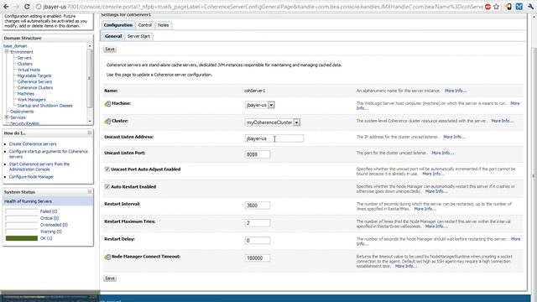
Task: Open base_domain in Domain Structure
Action: click(15, 46)
